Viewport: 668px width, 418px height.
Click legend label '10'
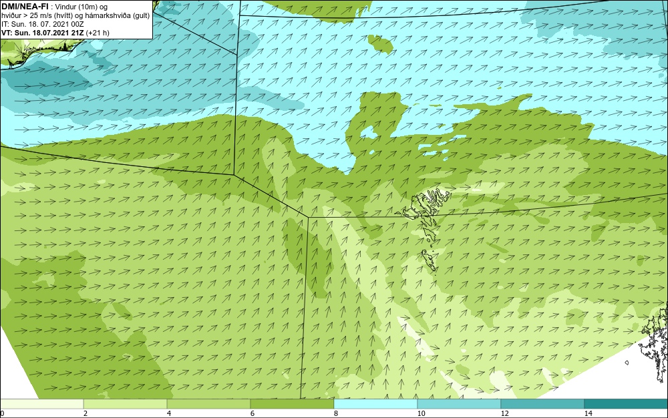(421, 413)
